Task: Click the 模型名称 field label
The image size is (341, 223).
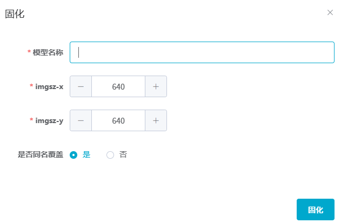Action: click(x=48, y=52)
